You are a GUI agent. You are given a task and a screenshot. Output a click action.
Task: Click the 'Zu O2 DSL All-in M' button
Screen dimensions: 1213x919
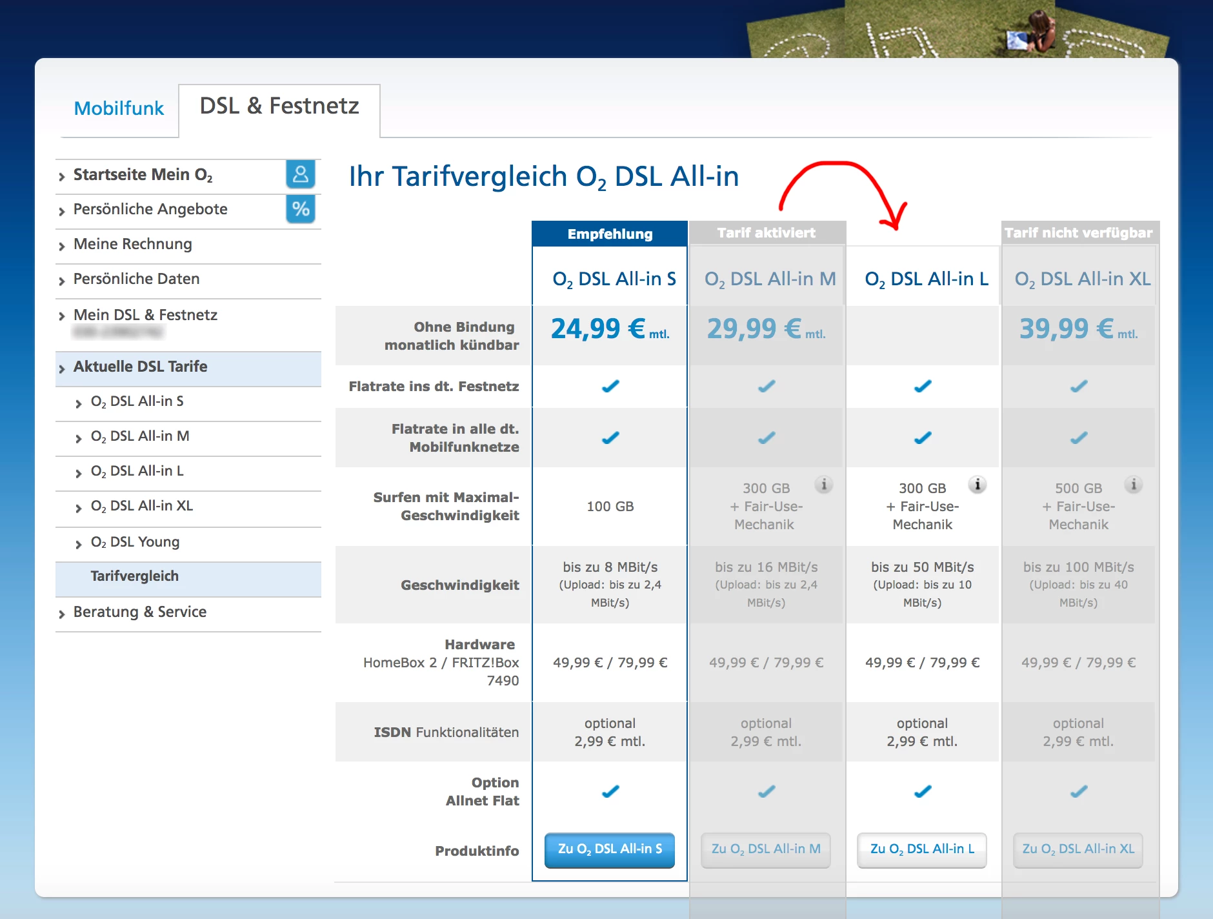(x=766, y=850)
